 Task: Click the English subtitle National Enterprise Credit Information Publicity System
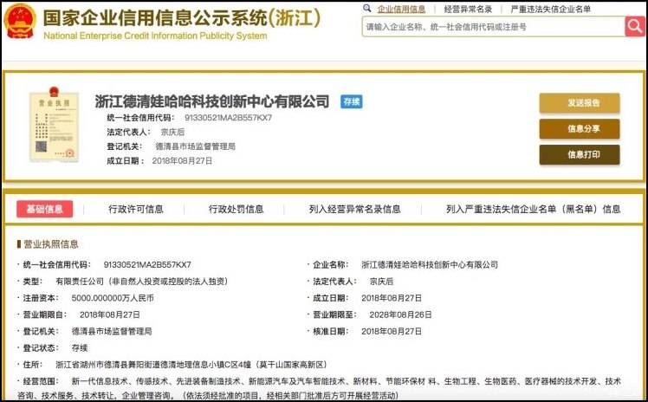pos(155,36)
